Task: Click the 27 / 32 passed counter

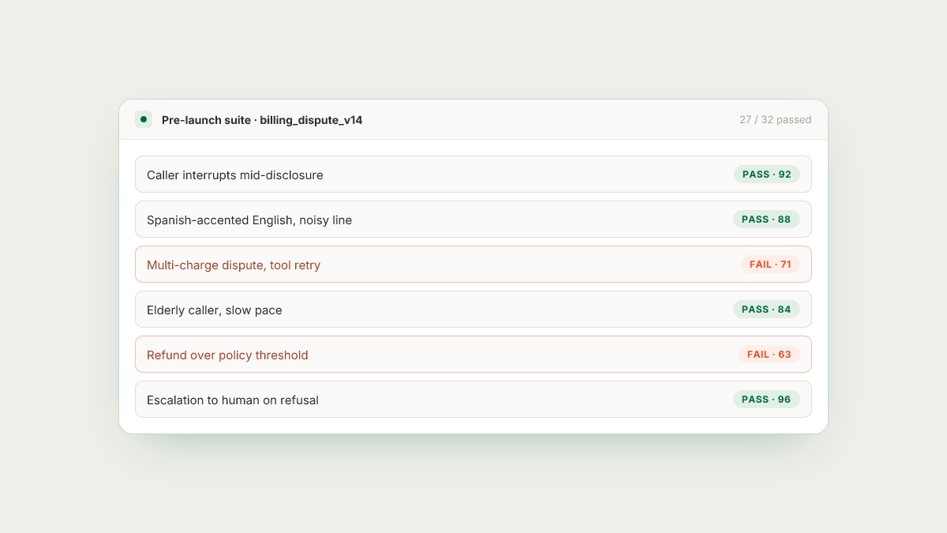Action: 775,120
